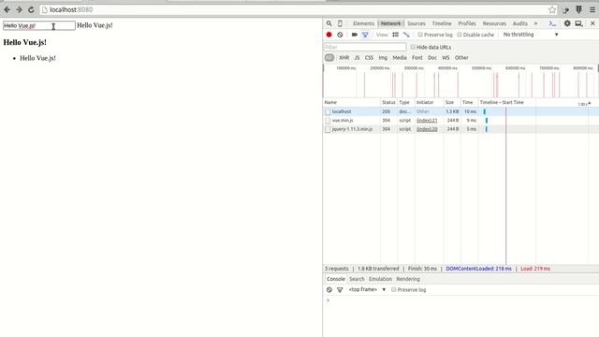Click the Filter text field

point(365,47)
